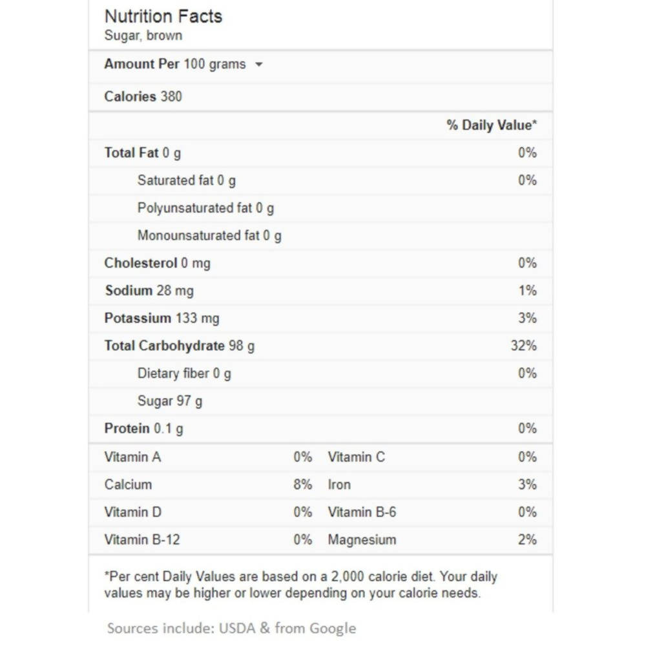Click the Sugar 97 g entry
Screen dimensions: 646x646
169,401
